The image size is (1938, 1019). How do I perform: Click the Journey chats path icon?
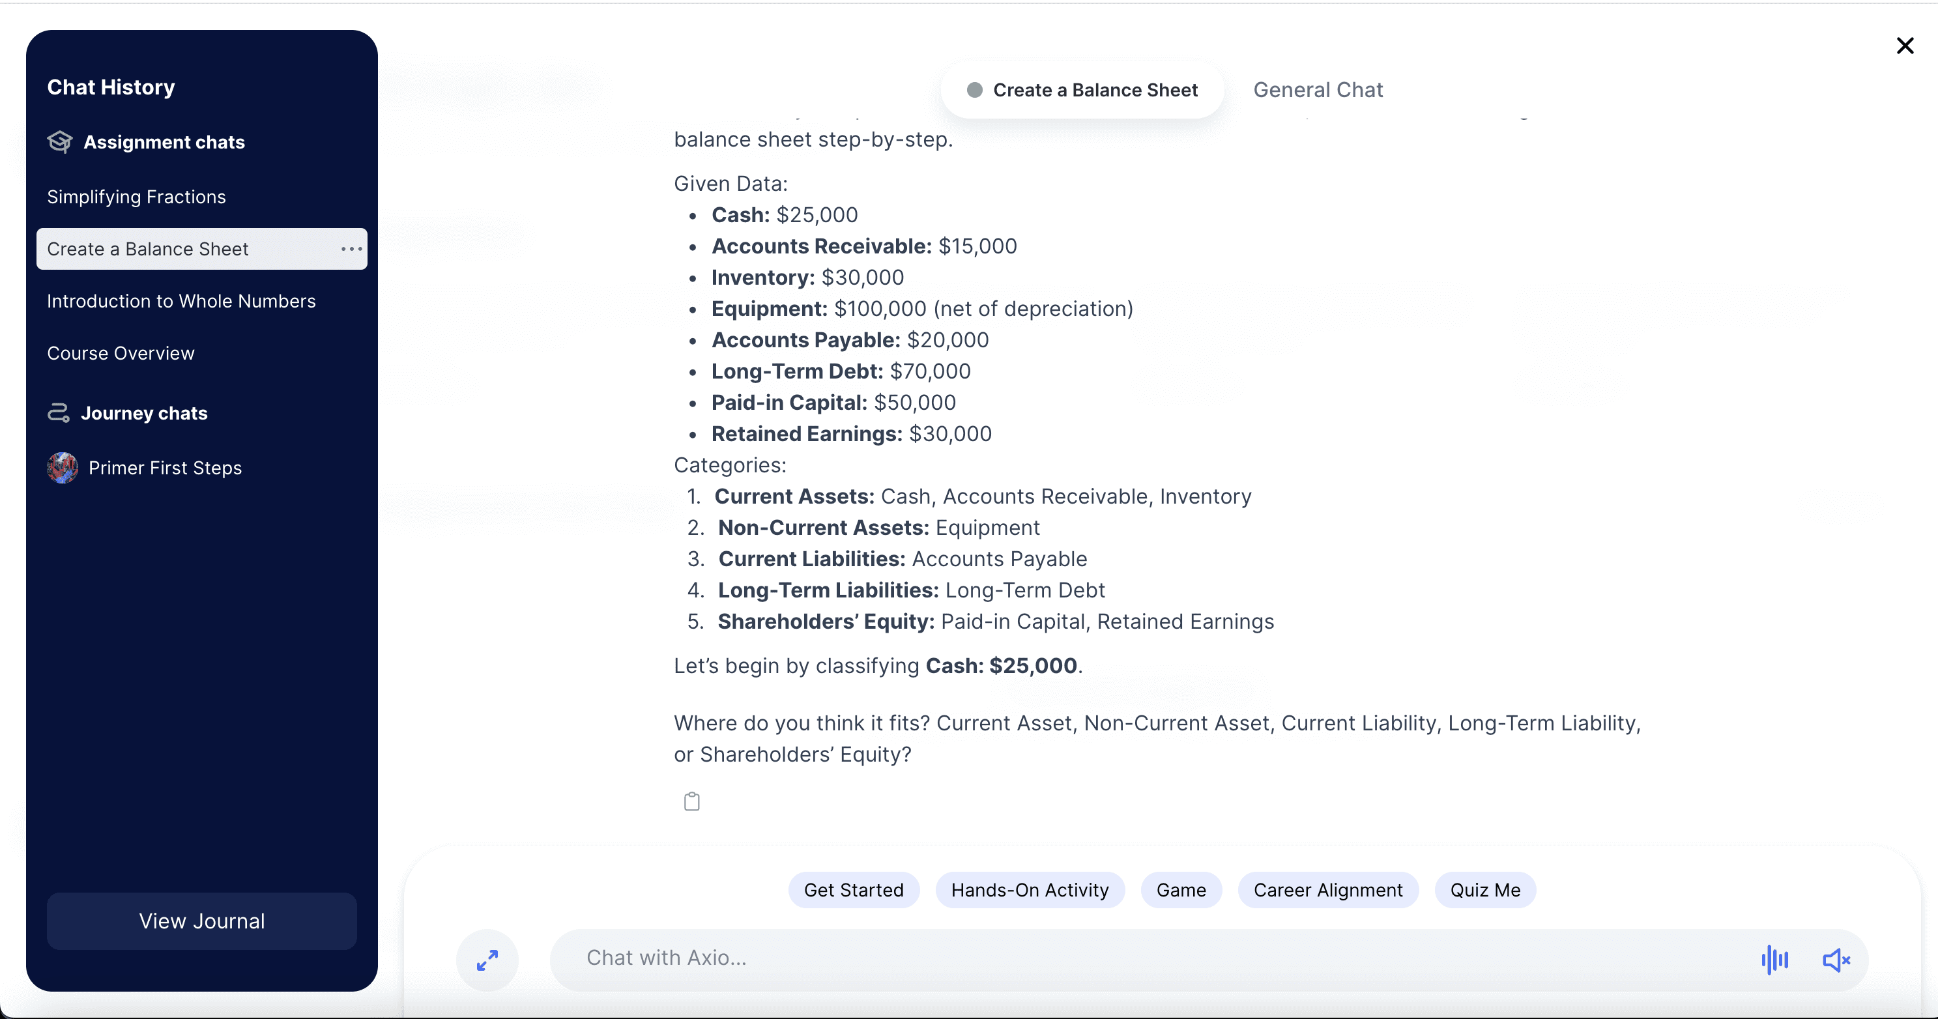(59, 413)
